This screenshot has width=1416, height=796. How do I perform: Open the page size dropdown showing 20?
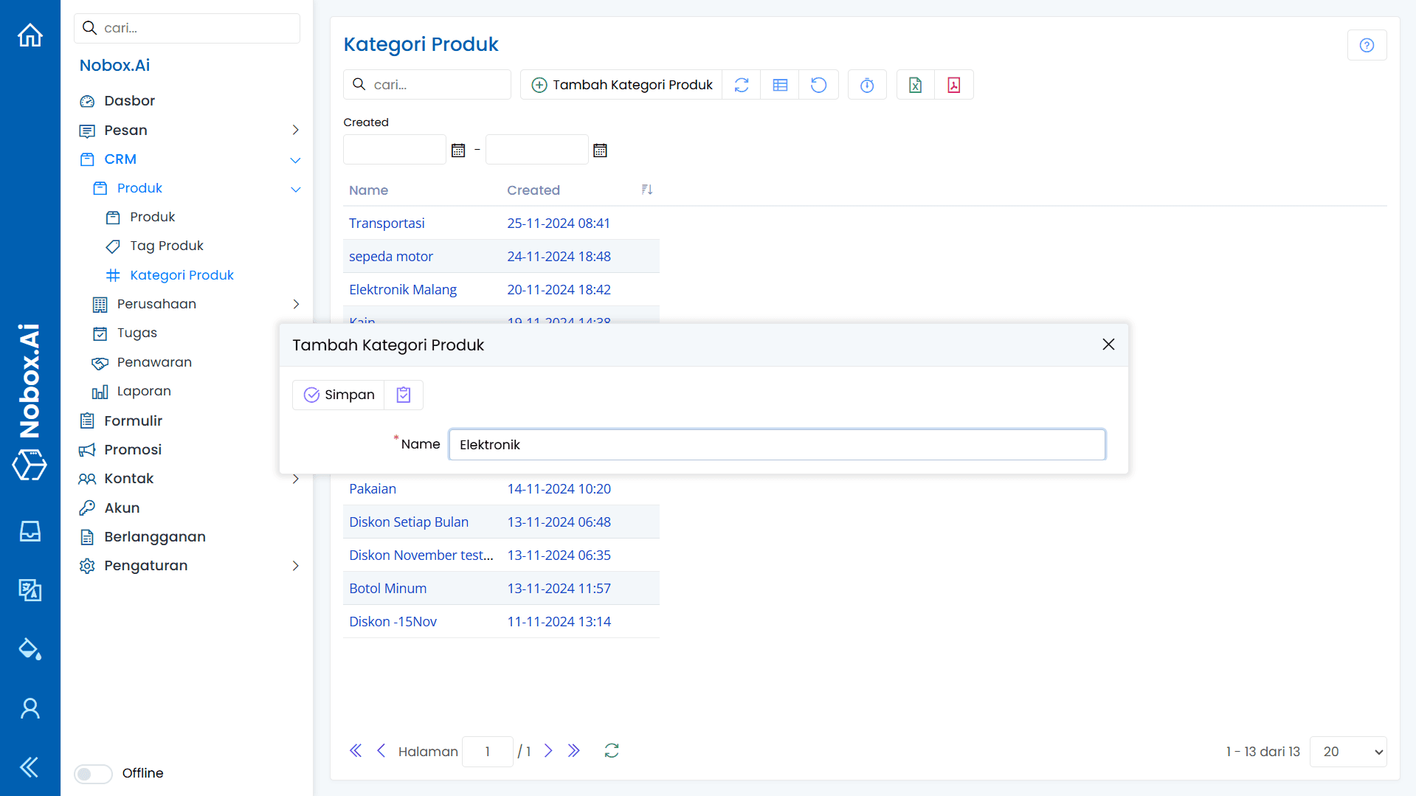[x=1347, y=751]
